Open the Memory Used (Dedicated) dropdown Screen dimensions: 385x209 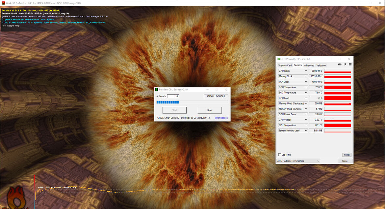click(306, 104)
